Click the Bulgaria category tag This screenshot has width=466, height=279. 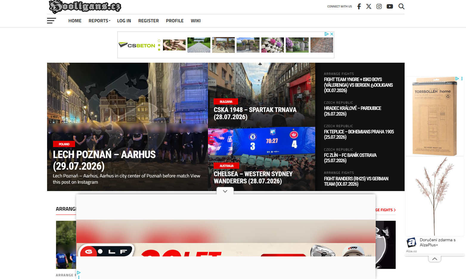[x=226, y=102]
